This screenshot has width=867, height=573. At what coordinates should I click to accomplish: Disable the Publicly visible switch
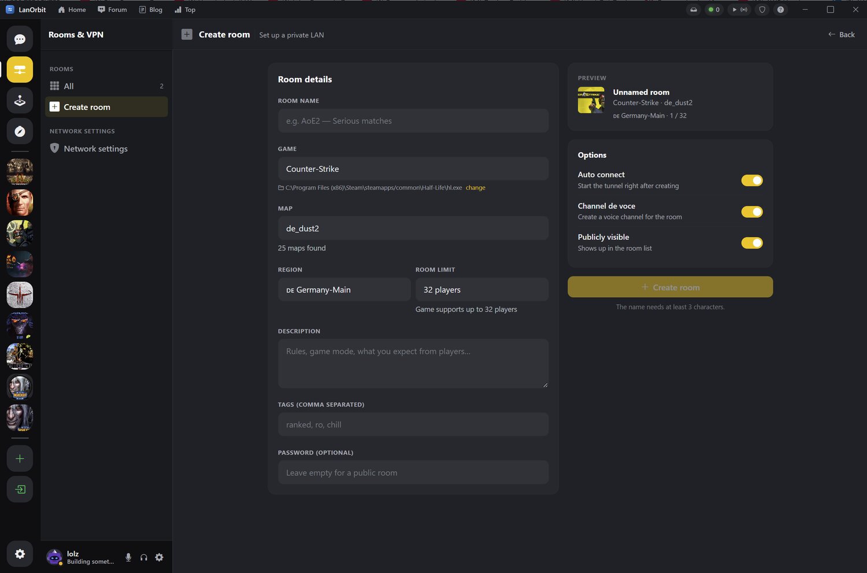pyautogui.click(x=752, y=243)
